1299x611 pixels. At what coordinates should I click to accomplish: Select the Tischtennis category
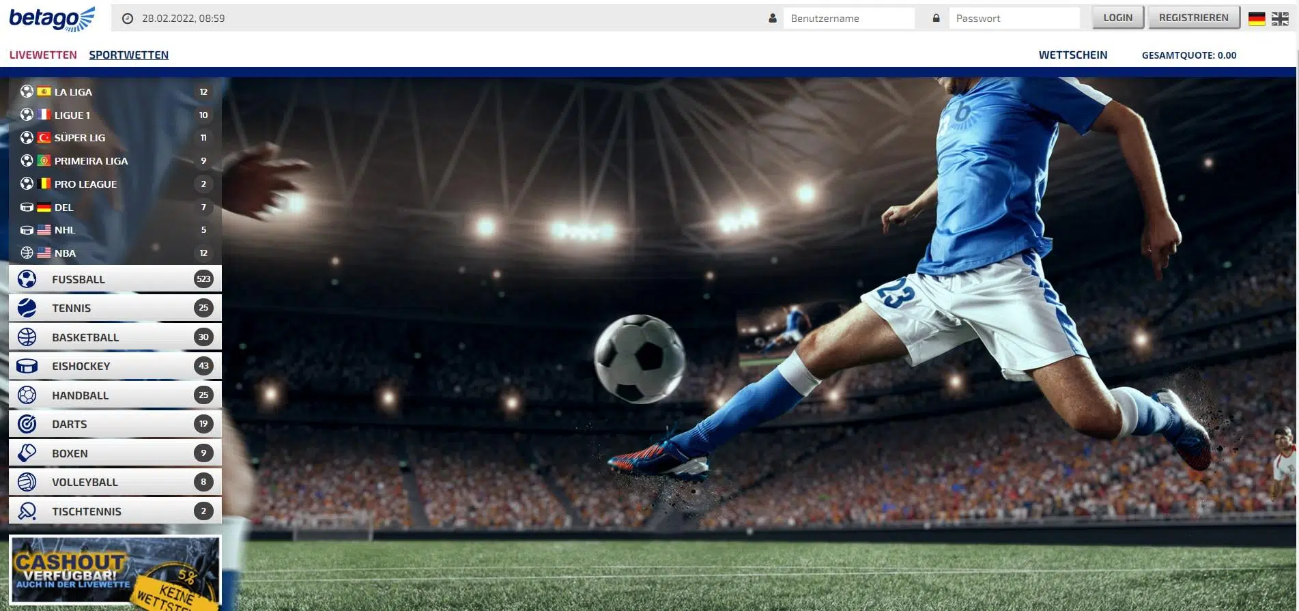click(x=115, y=511)
